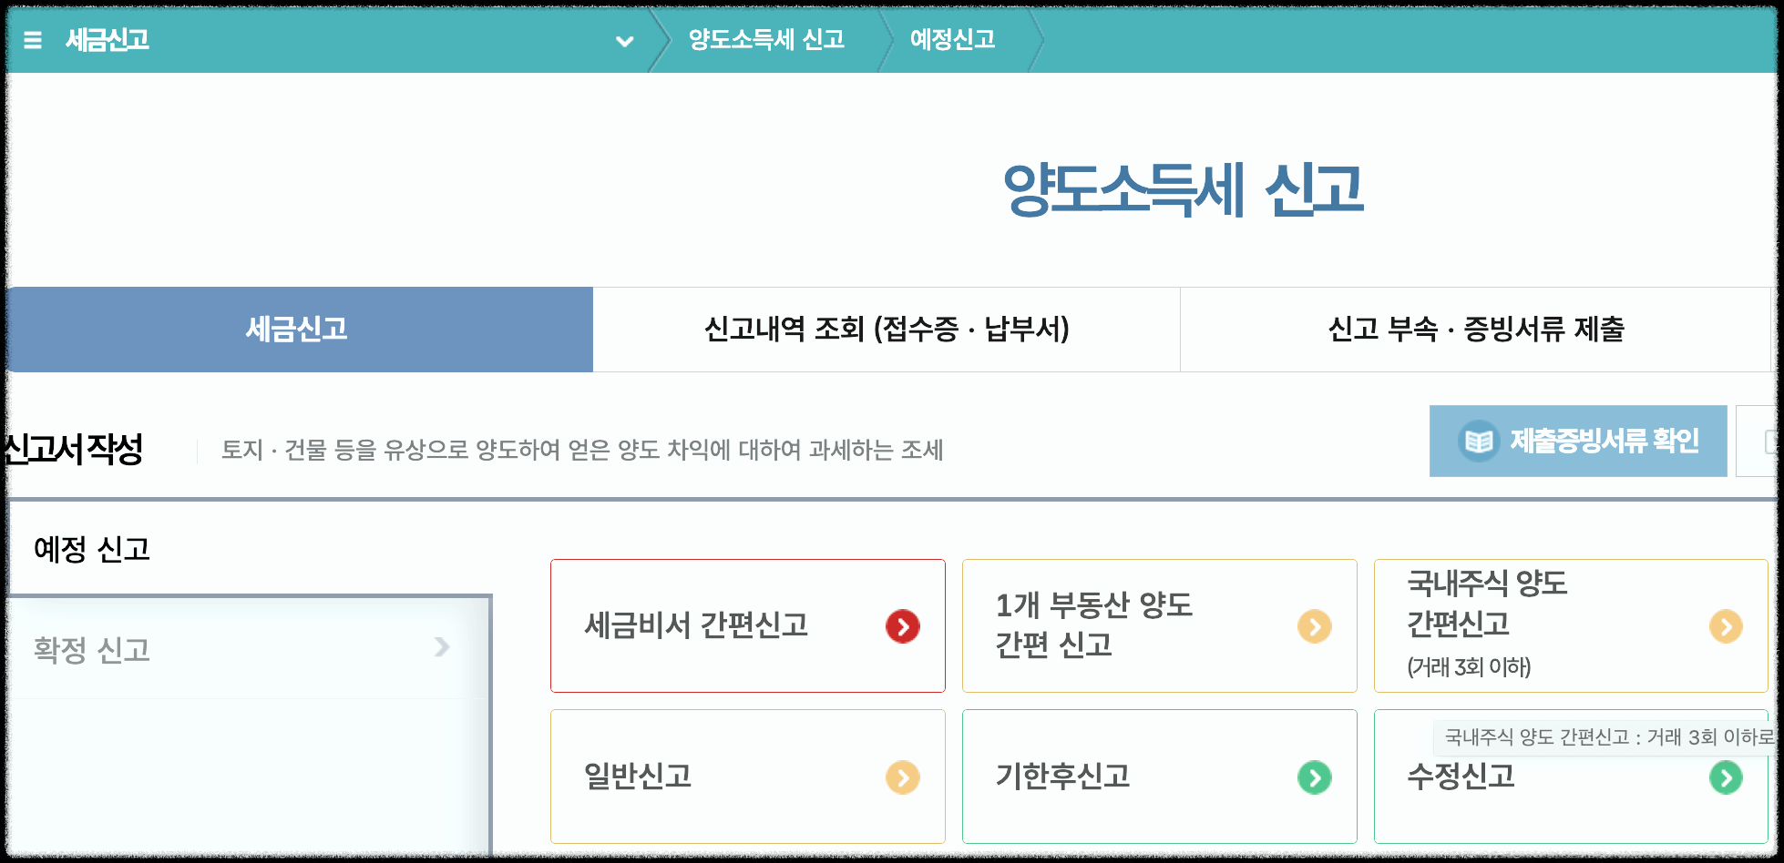
Task: Click the book icon on 제출증빙서류 확인
Action: 1481,441
